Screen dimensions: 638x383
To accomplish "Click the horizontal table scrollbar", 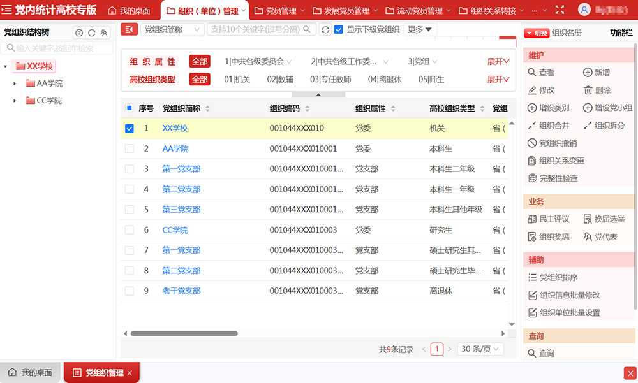I will 184,333.
